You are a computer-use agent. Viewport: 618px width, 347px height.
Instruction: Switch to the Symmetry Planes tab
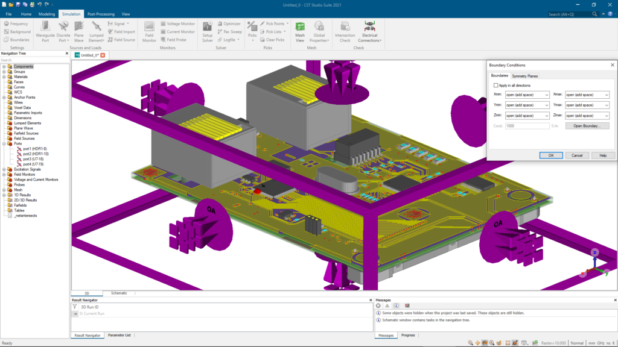click(x=525, y=76)
